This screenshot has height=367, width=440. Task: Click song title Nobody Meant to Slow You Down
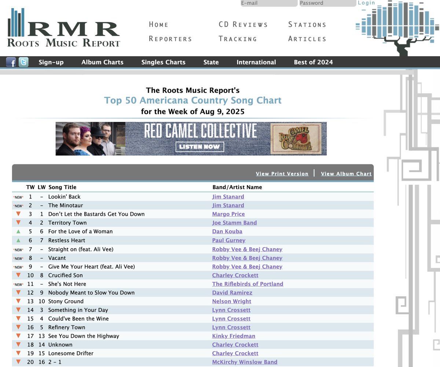(x=91, y=293)
